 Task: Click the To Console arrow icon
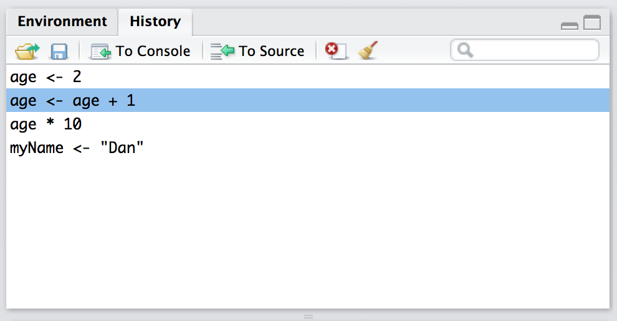coord(100,51)
